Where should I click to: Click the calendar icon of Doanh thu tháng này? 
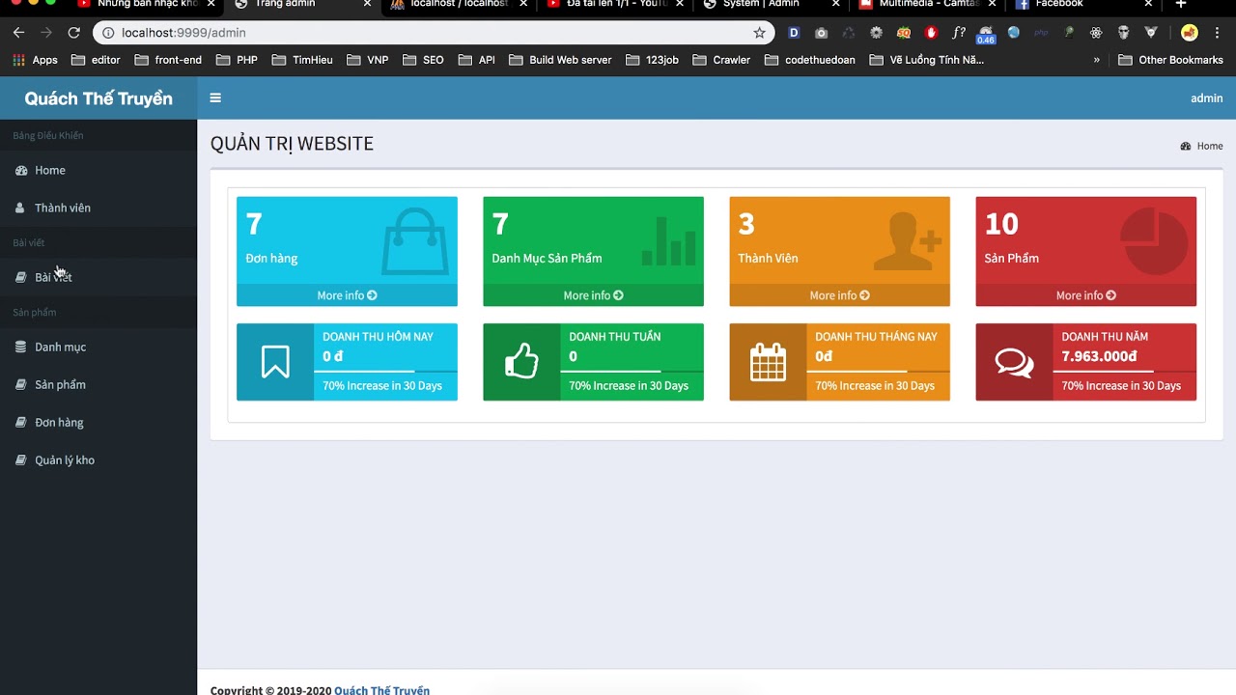(x=768, y=362)
